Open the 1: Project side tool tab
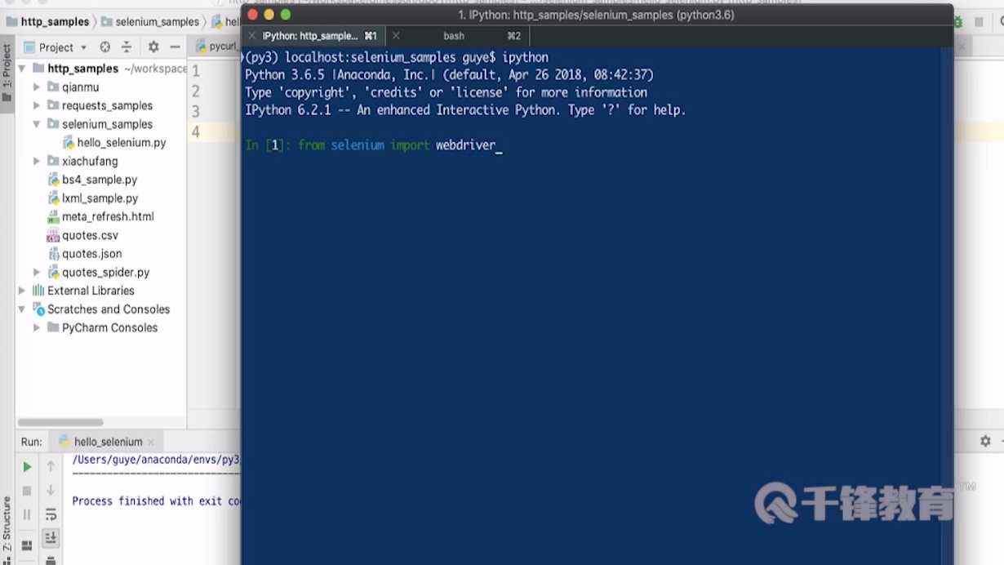Viewport: 1004px width, 565px height. click(x=7, y=73)
